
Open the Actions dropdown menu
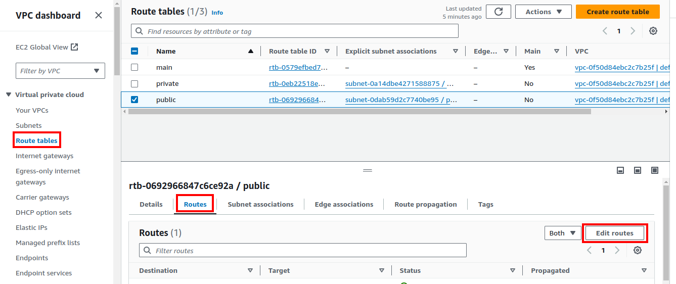(x=543, y=12)
